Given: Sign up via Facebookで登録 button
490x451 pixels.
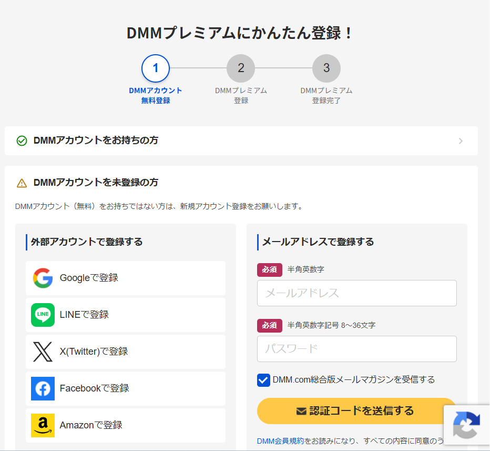Looking at the screenshot, I should pyautogui.click(x=126, y=389).
